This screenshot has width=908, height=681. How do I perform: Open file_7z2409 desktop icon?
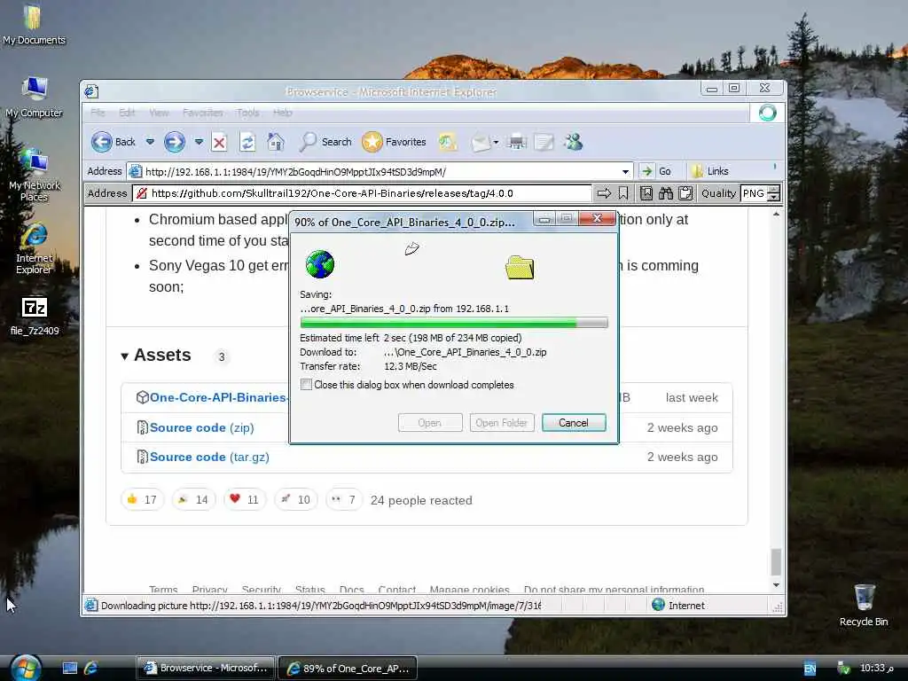click(x=35, y=317)
